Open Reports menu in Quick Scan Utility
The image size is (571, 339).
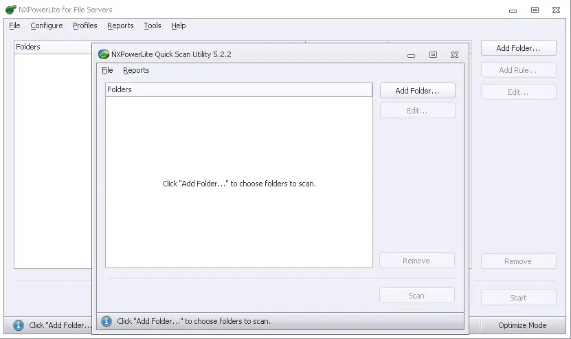click(136, 70)
